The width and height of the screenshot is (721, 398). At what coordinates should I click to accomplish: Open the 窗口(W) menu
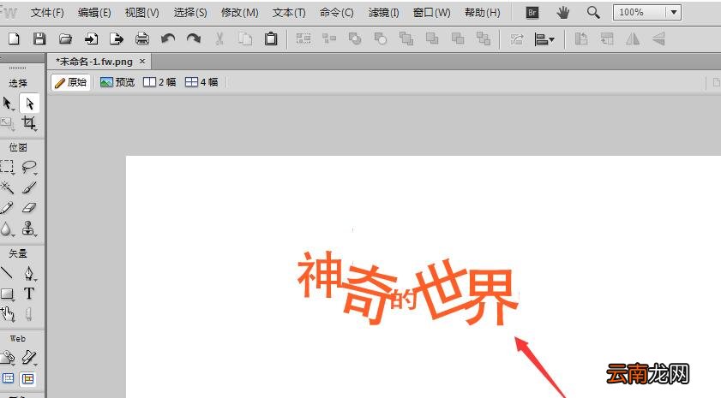(431, 12)
